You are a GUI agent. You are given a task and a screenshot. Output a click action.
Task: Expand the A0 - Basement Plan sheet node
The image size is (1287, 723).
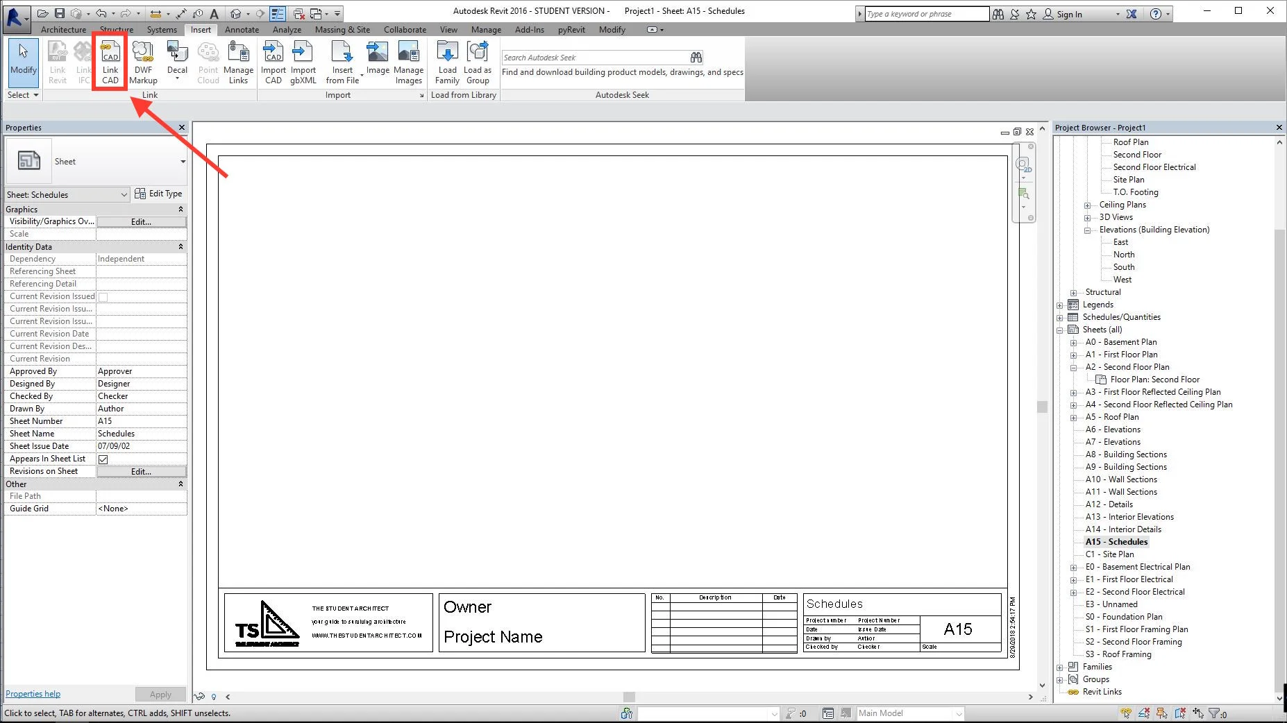[1074, 342]
